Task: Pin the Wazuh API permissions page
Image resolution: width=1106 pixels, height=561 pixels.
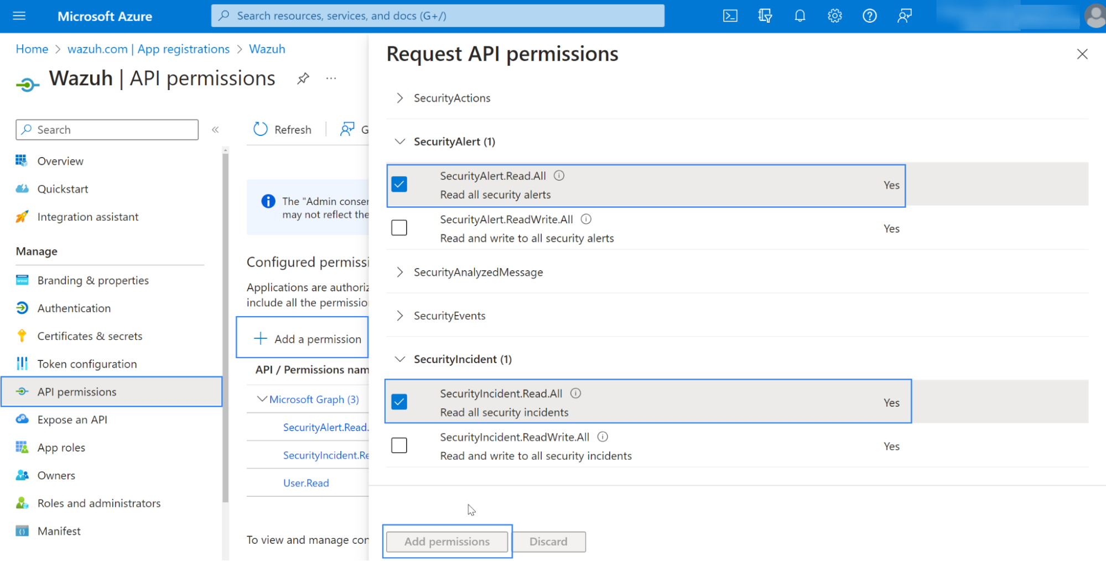Action: pyautogui.click(x=303, y=78)
